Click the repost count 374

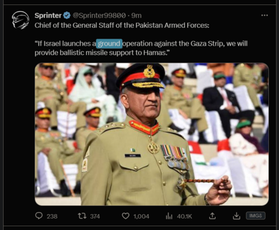pyautogui.click(x=95, y=216)
